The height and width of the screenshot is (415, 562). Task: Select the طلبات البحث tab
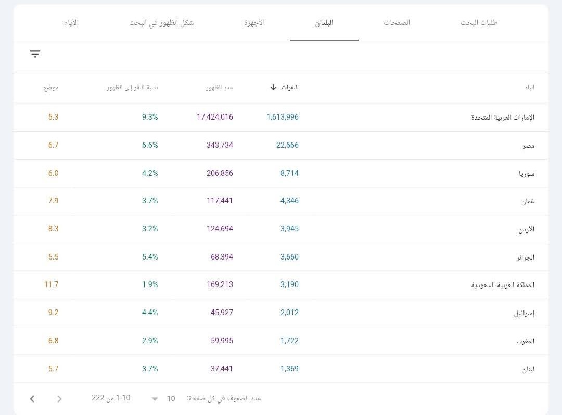[479, 23]
